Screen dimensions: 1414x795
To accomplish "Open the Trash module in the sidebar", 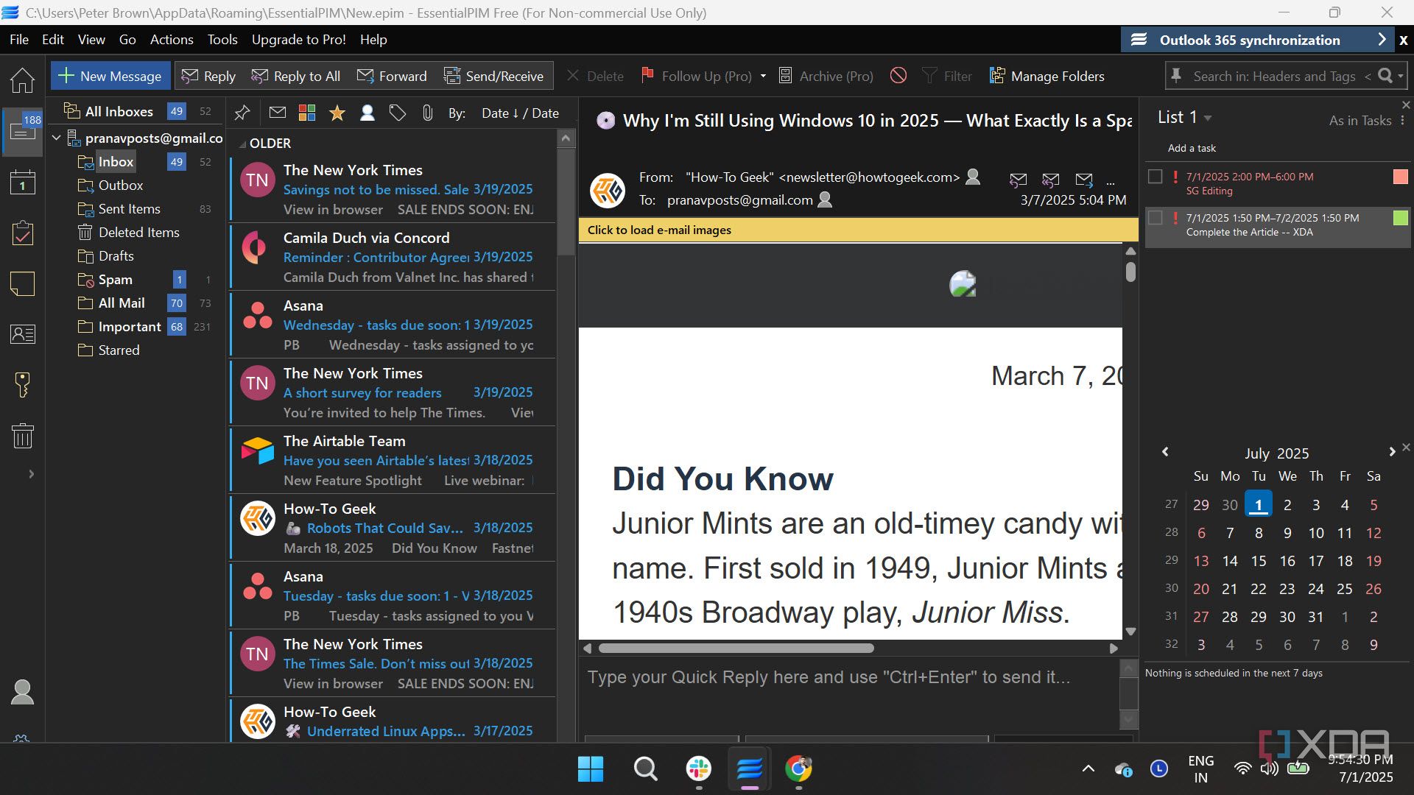I will tap(22, 436).
